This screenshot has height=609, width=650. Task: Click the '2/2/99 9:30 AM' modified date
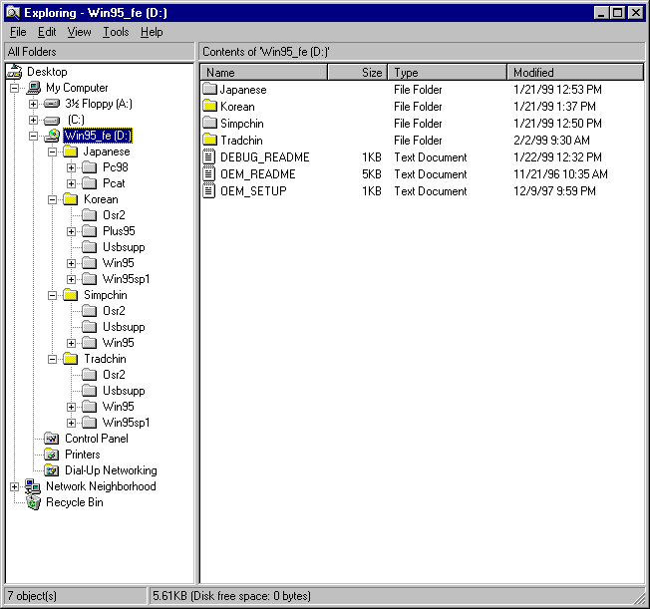(x=551, y=141)
